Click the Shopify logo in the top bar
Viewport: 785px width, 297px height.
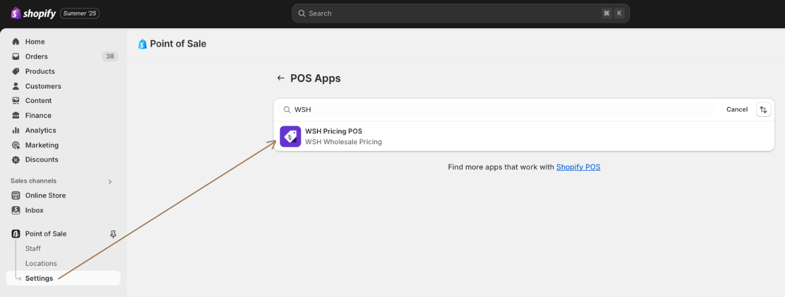pyautogui.click(x=34, y=13)
